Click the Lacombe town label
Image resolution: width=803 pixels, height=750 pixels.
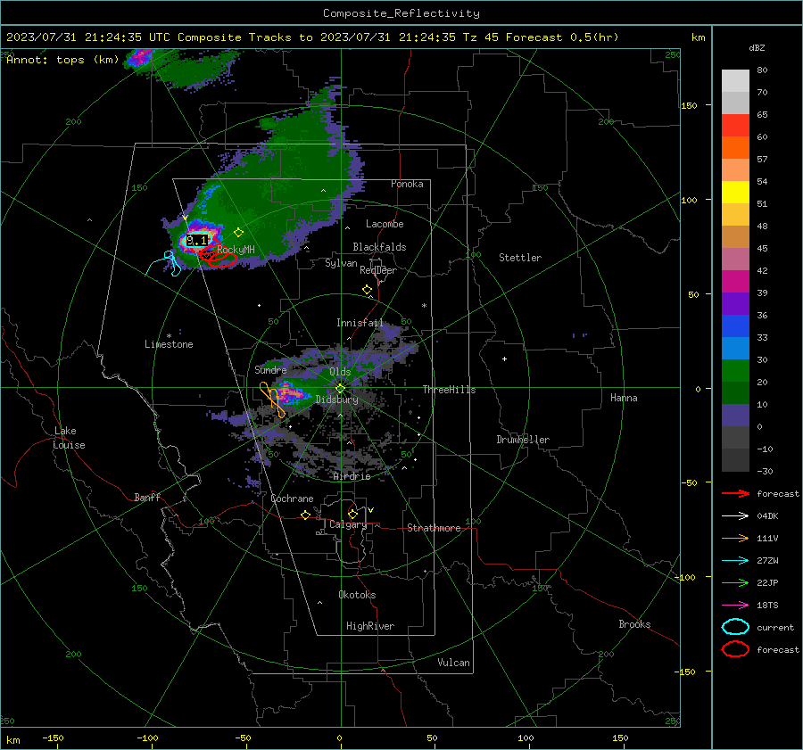[x=385, y=224]
